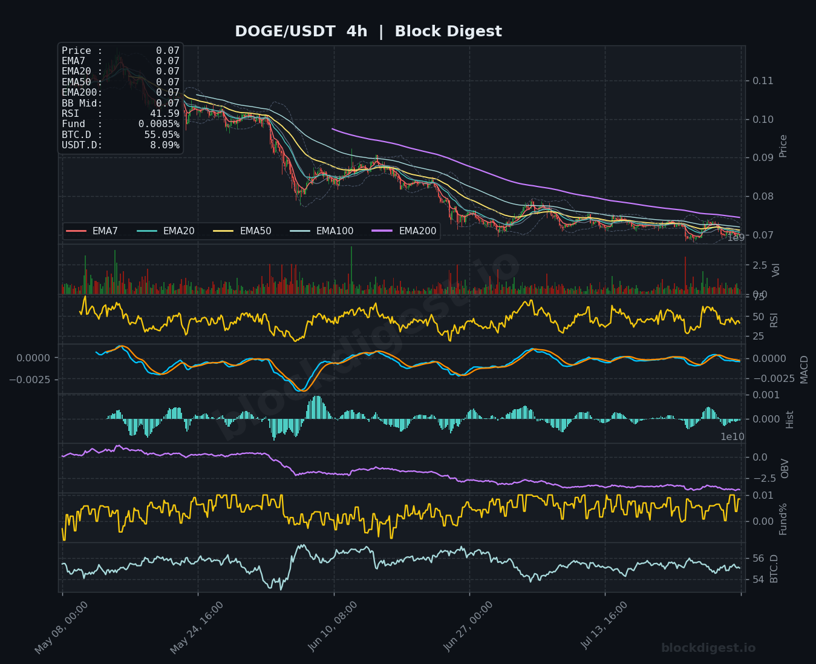Click the pale blue EMA100 legend line swatch

click(301, 231)
